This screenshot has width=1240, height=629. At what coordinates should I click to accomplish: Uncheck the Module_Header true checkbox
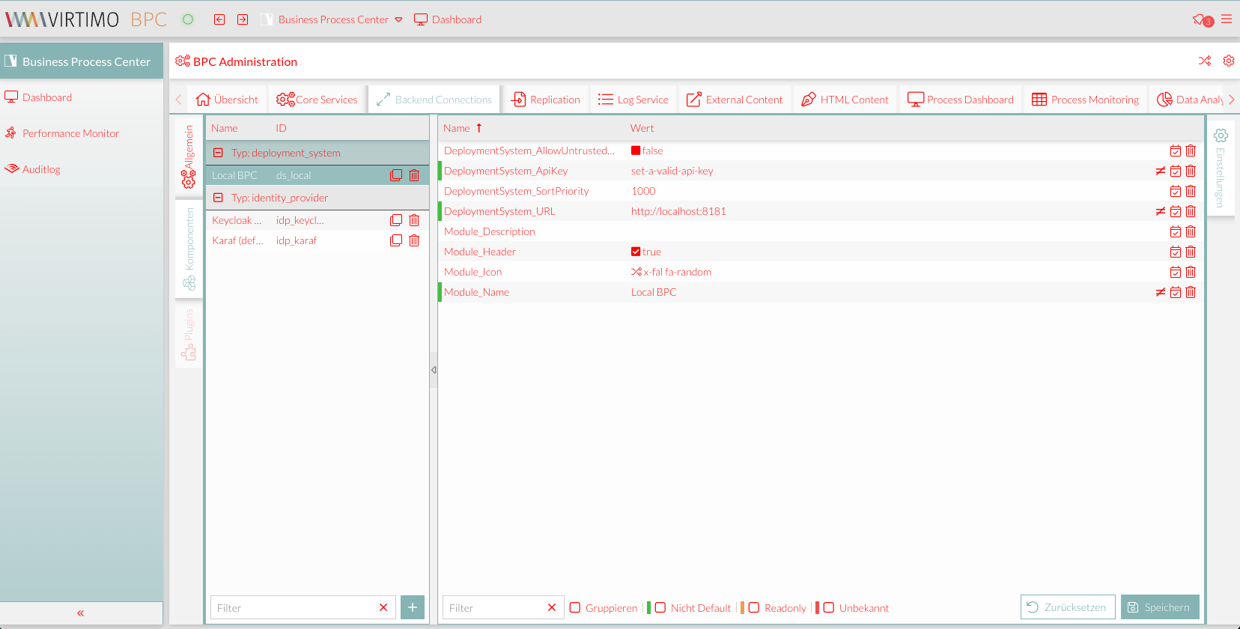(636, 252)
